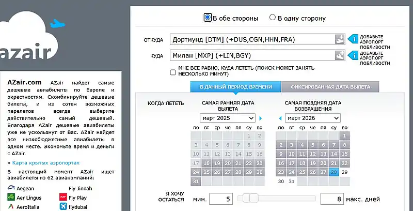Click the мин. days input showing 5
Screen dimensions: 413x211
[221, 199]
